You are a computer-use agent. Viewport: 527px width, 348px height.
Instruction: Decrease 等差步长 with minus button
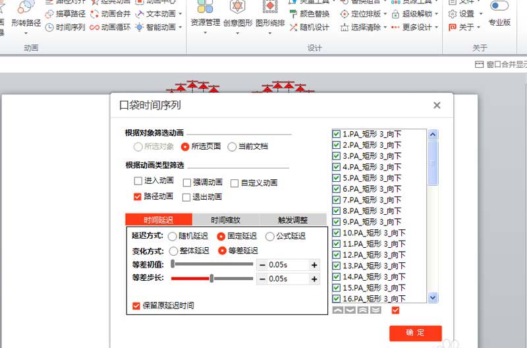[262, 279]
